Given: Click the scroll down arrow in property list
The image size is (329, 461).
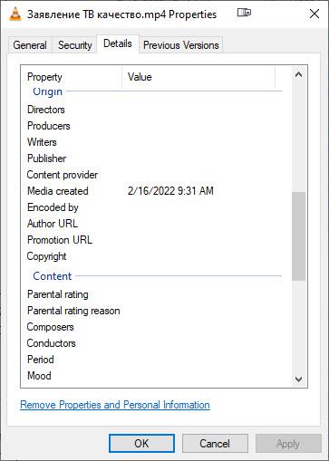Looking at the screenshot, I should 298,379.
